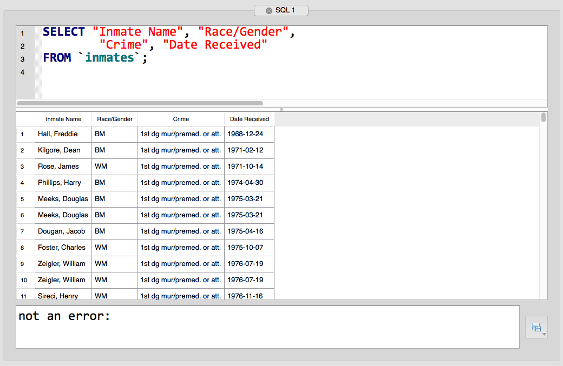This screenshot has height=366, width=563.
Task: Sort by the Date Received column header
Action: 249,119
